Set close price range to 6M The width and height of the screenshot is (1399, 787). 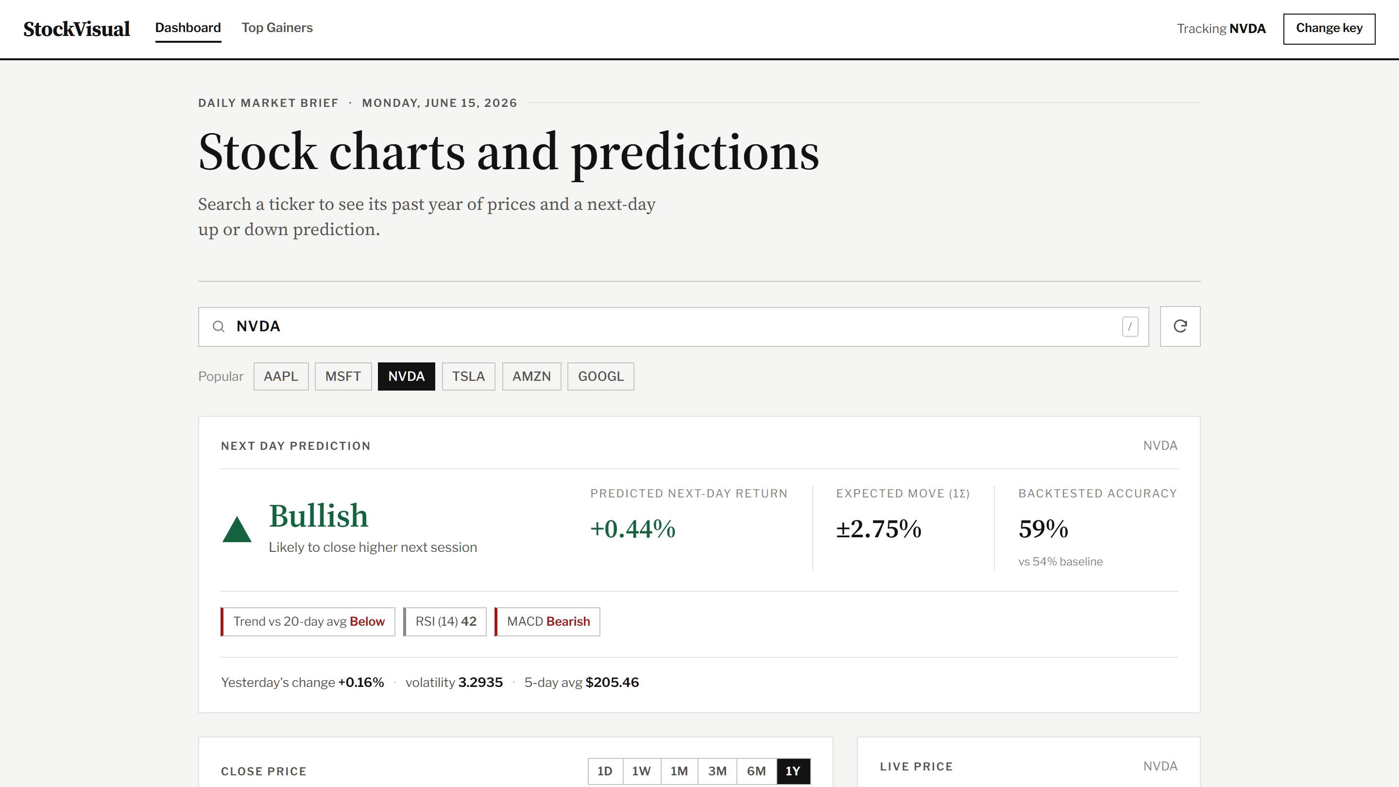tap(756, 770)
